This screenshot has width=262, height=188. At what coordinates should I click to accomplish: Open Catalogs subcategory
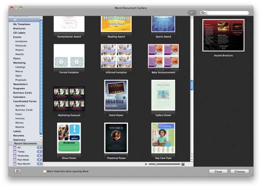[x=20, y=67]
